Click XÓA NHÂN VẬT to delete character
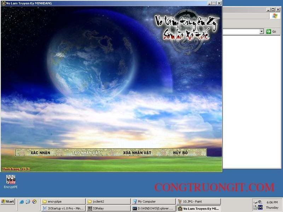283x212 pixels. [x=137, y=153]
